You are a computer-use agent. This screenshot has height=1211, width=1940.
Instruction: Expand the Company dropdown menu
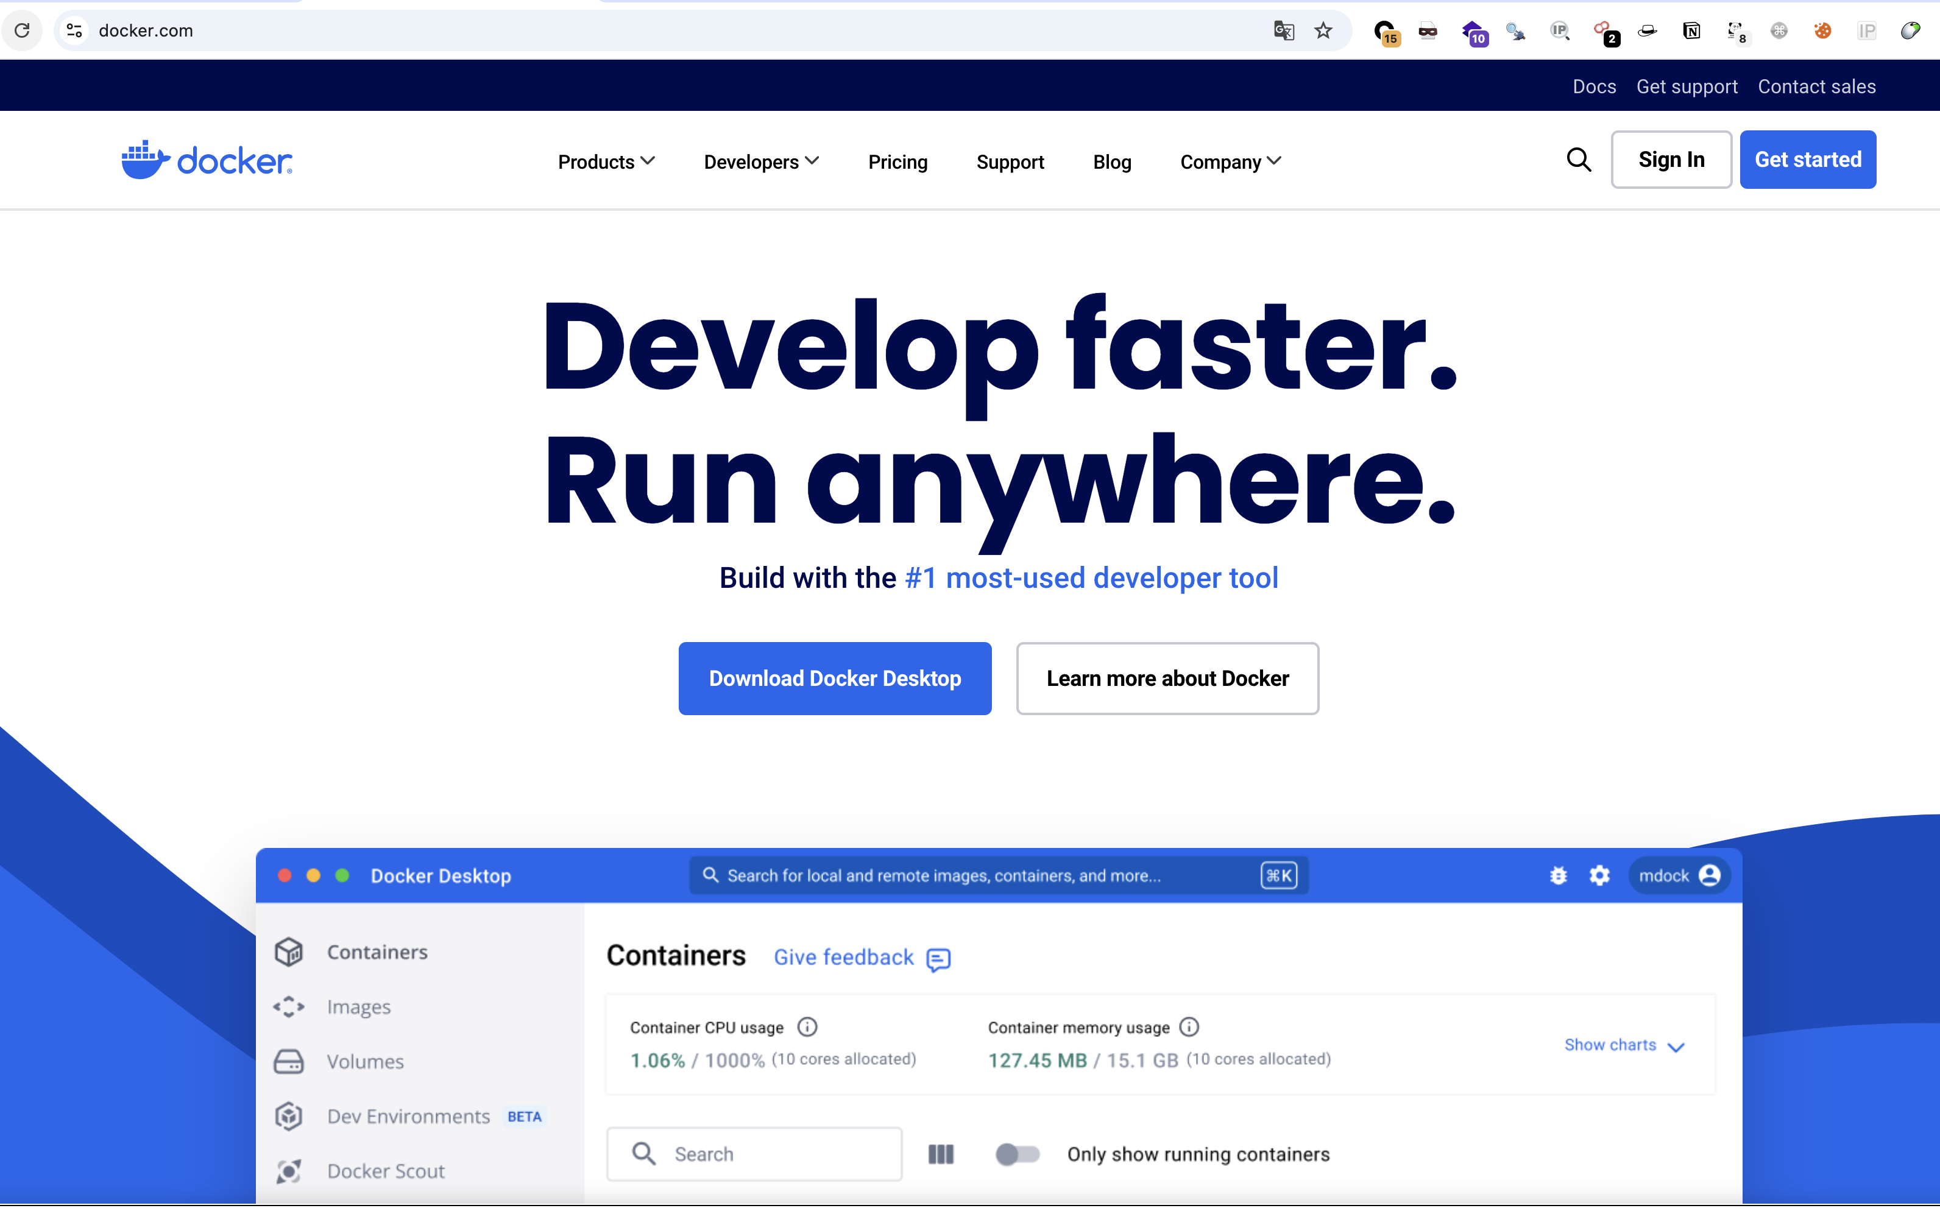point(1230,162)
